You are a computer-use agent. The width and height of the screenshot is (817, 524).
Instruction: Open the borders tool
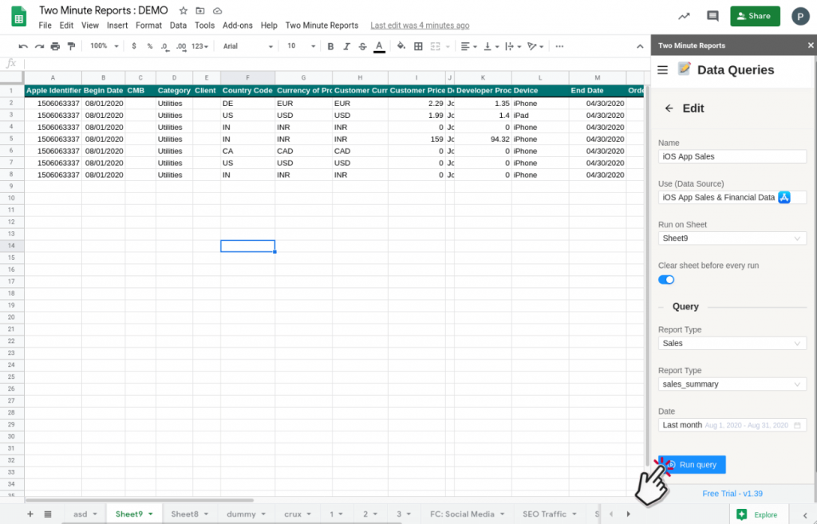pos(418,46)
